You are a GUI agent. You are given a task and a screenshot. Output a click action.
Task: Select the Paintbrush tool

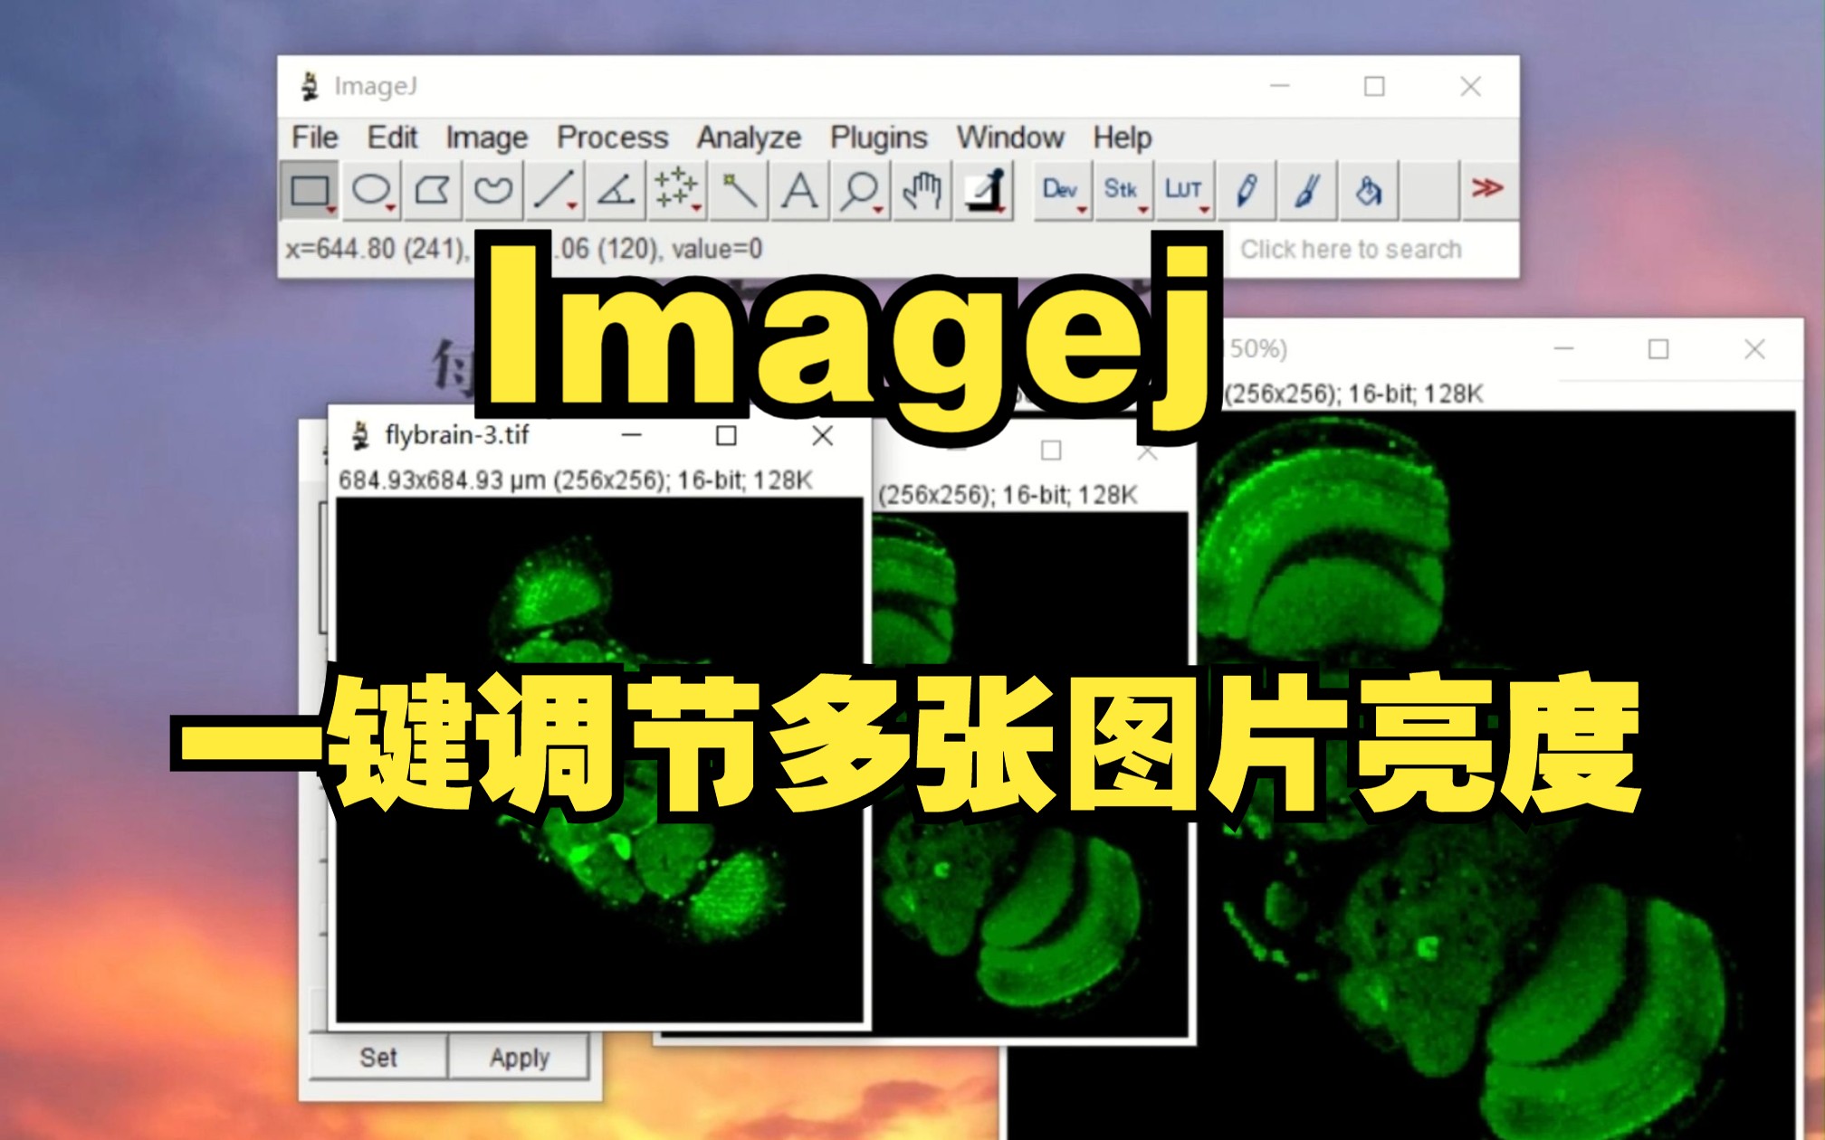[1306, 191]
